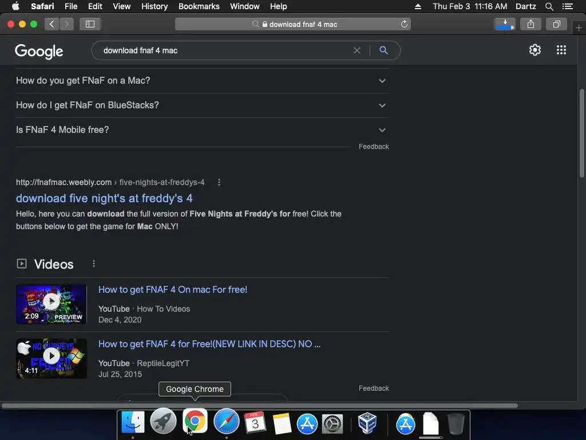Toggle the Safari sidebar button
This screenshot has height=440, width=586.
point(90,24)
